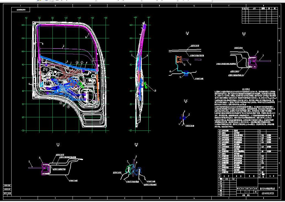Select the -8Y label above the side view
The height and width of the screenshot is (202, 285).
click(x=148, y=18)
